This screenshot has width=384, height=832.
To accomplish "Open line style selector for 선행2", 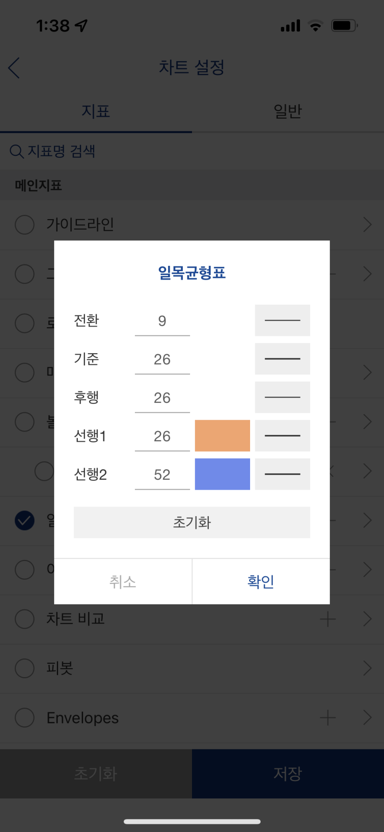I will pyautogui.click(x=282, y=474).
